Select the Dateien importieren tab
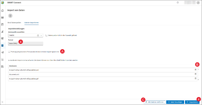The width and height of the screenshot is (202, 105). point(31,23)
